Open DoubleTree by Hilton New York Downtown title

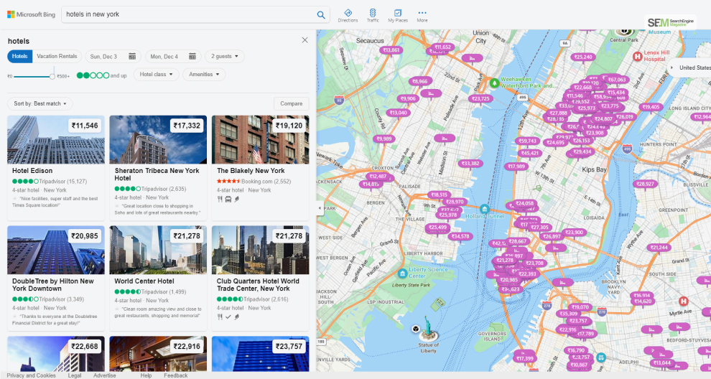53,285
